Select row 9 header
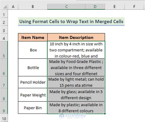 tap(4, 108)
